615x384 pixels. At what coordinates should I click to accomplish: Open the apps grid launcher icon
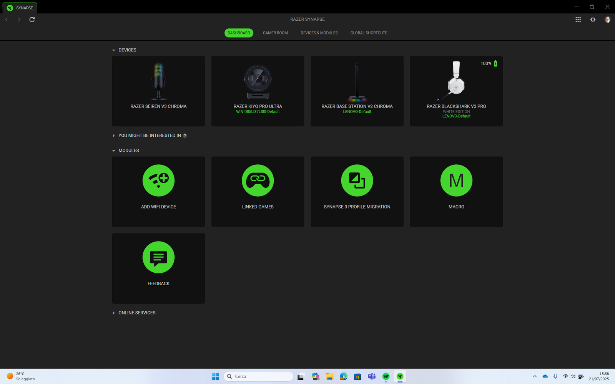578,20
